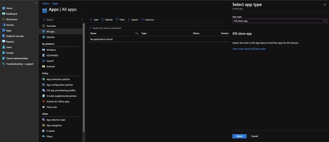
Task: Click iOS app provisioning profiles icon
Action: [44, 90]
